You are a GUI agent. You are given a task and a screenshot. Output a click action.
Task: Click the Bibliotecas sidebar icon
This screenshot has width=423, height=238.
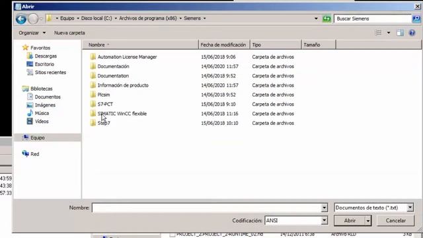25,89
